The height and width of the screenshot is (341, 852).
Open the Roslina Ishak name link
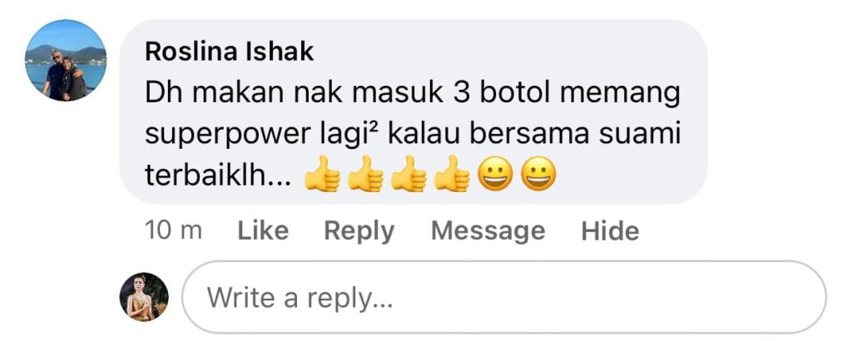coord(230,52)
